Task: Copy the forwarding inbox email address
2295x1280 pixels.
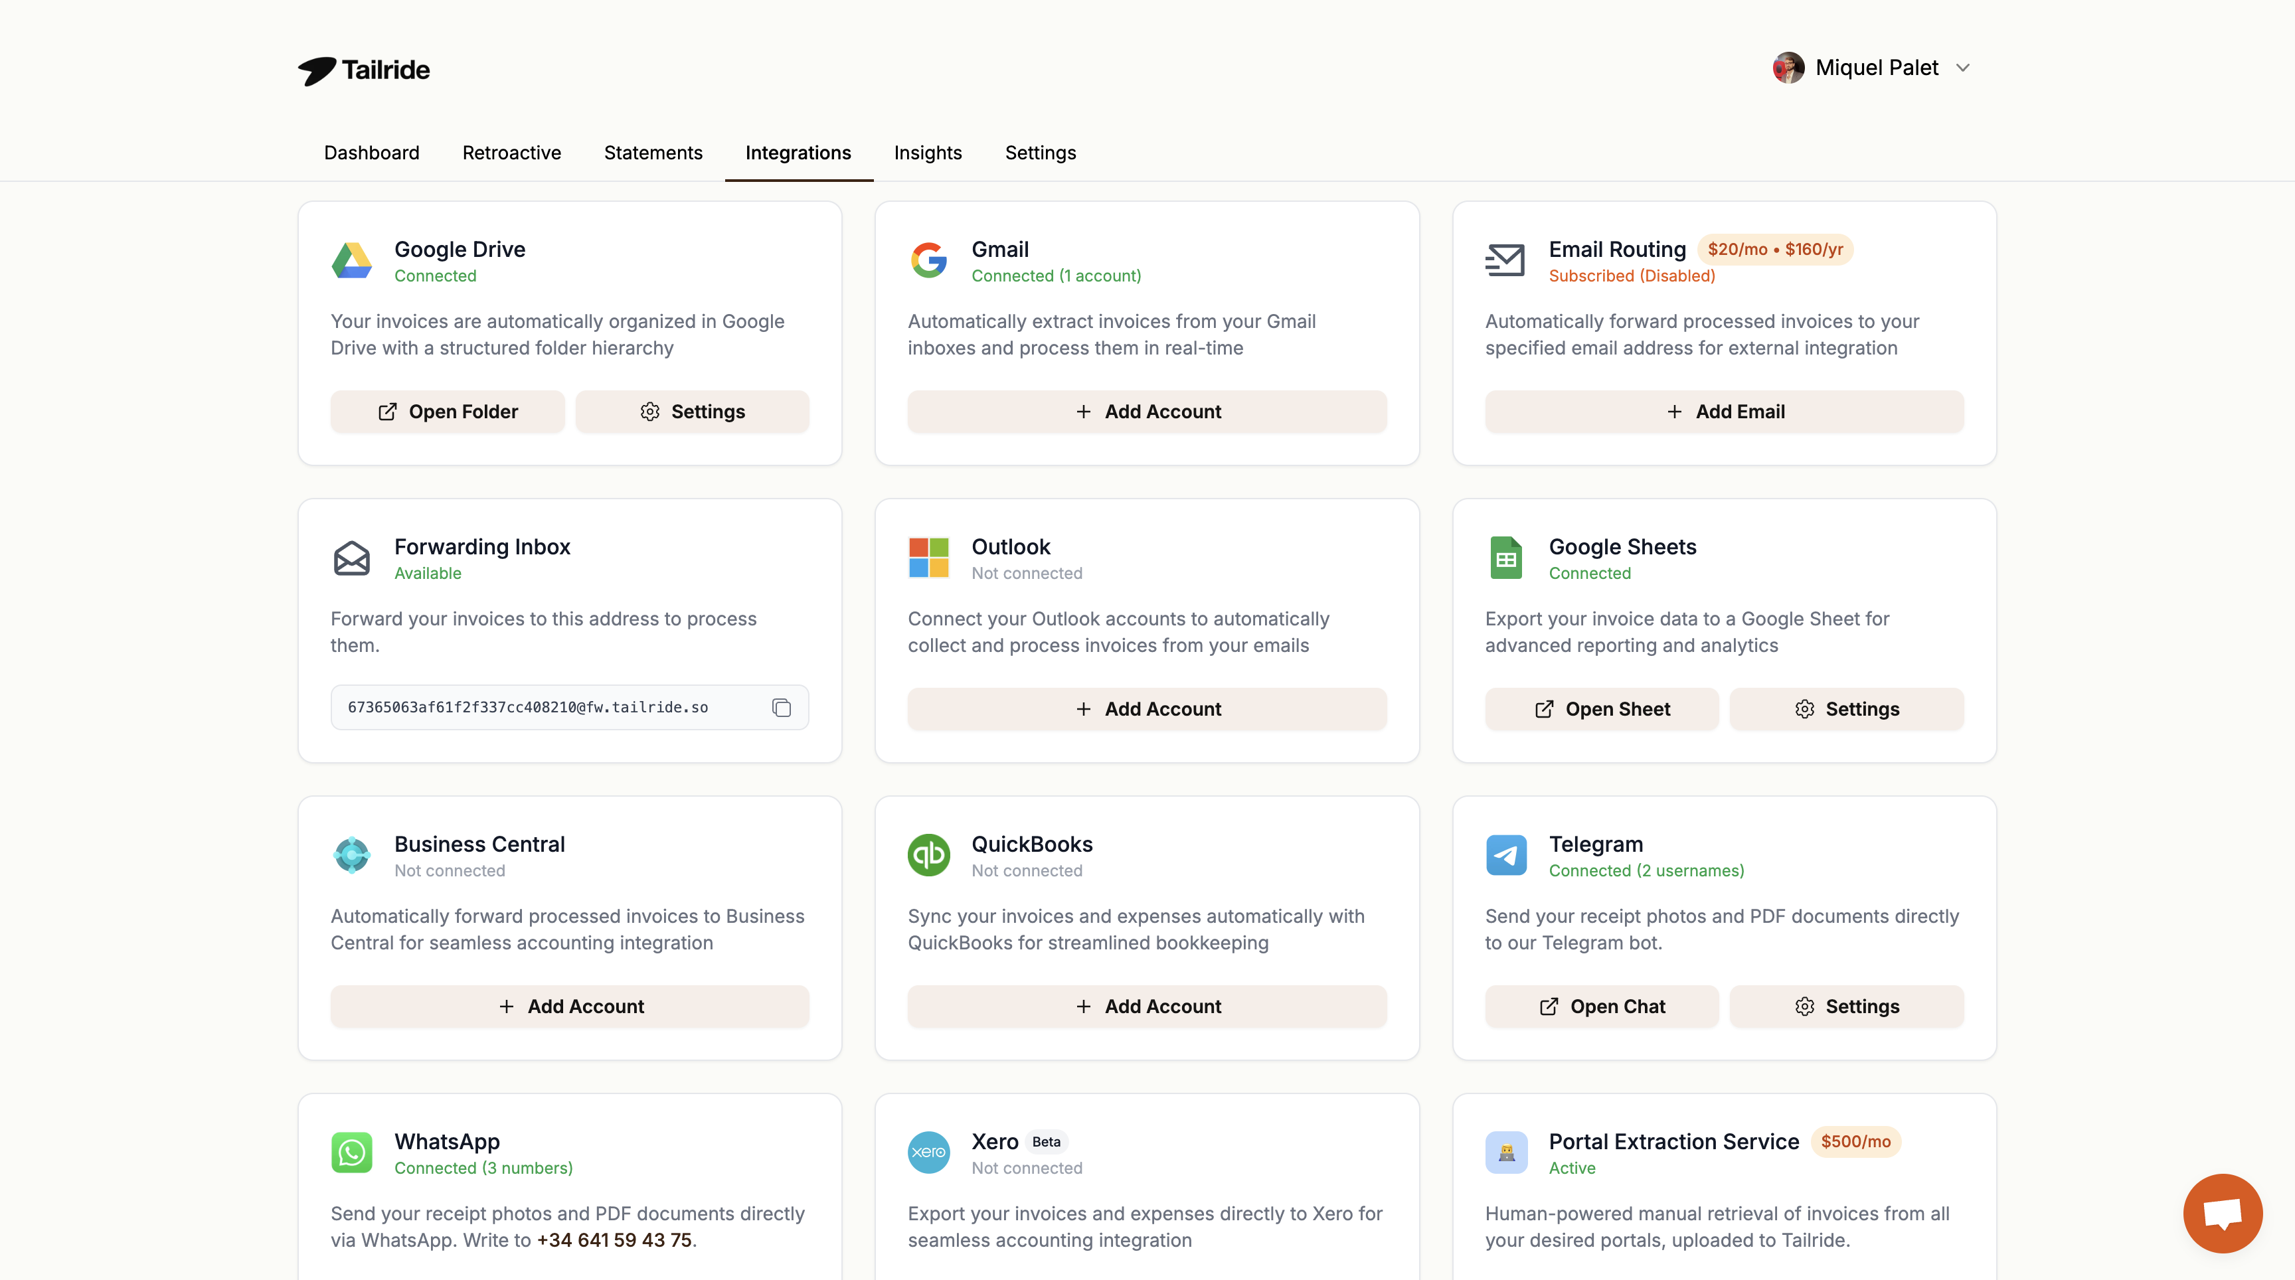Action: coord(782,707)
